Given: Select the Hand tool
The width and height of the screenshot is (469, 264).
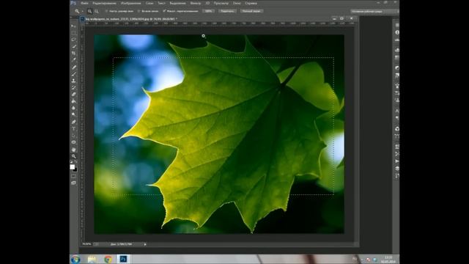Looking at the screenshot, I should pyautogui.click(x=73, y=150).
